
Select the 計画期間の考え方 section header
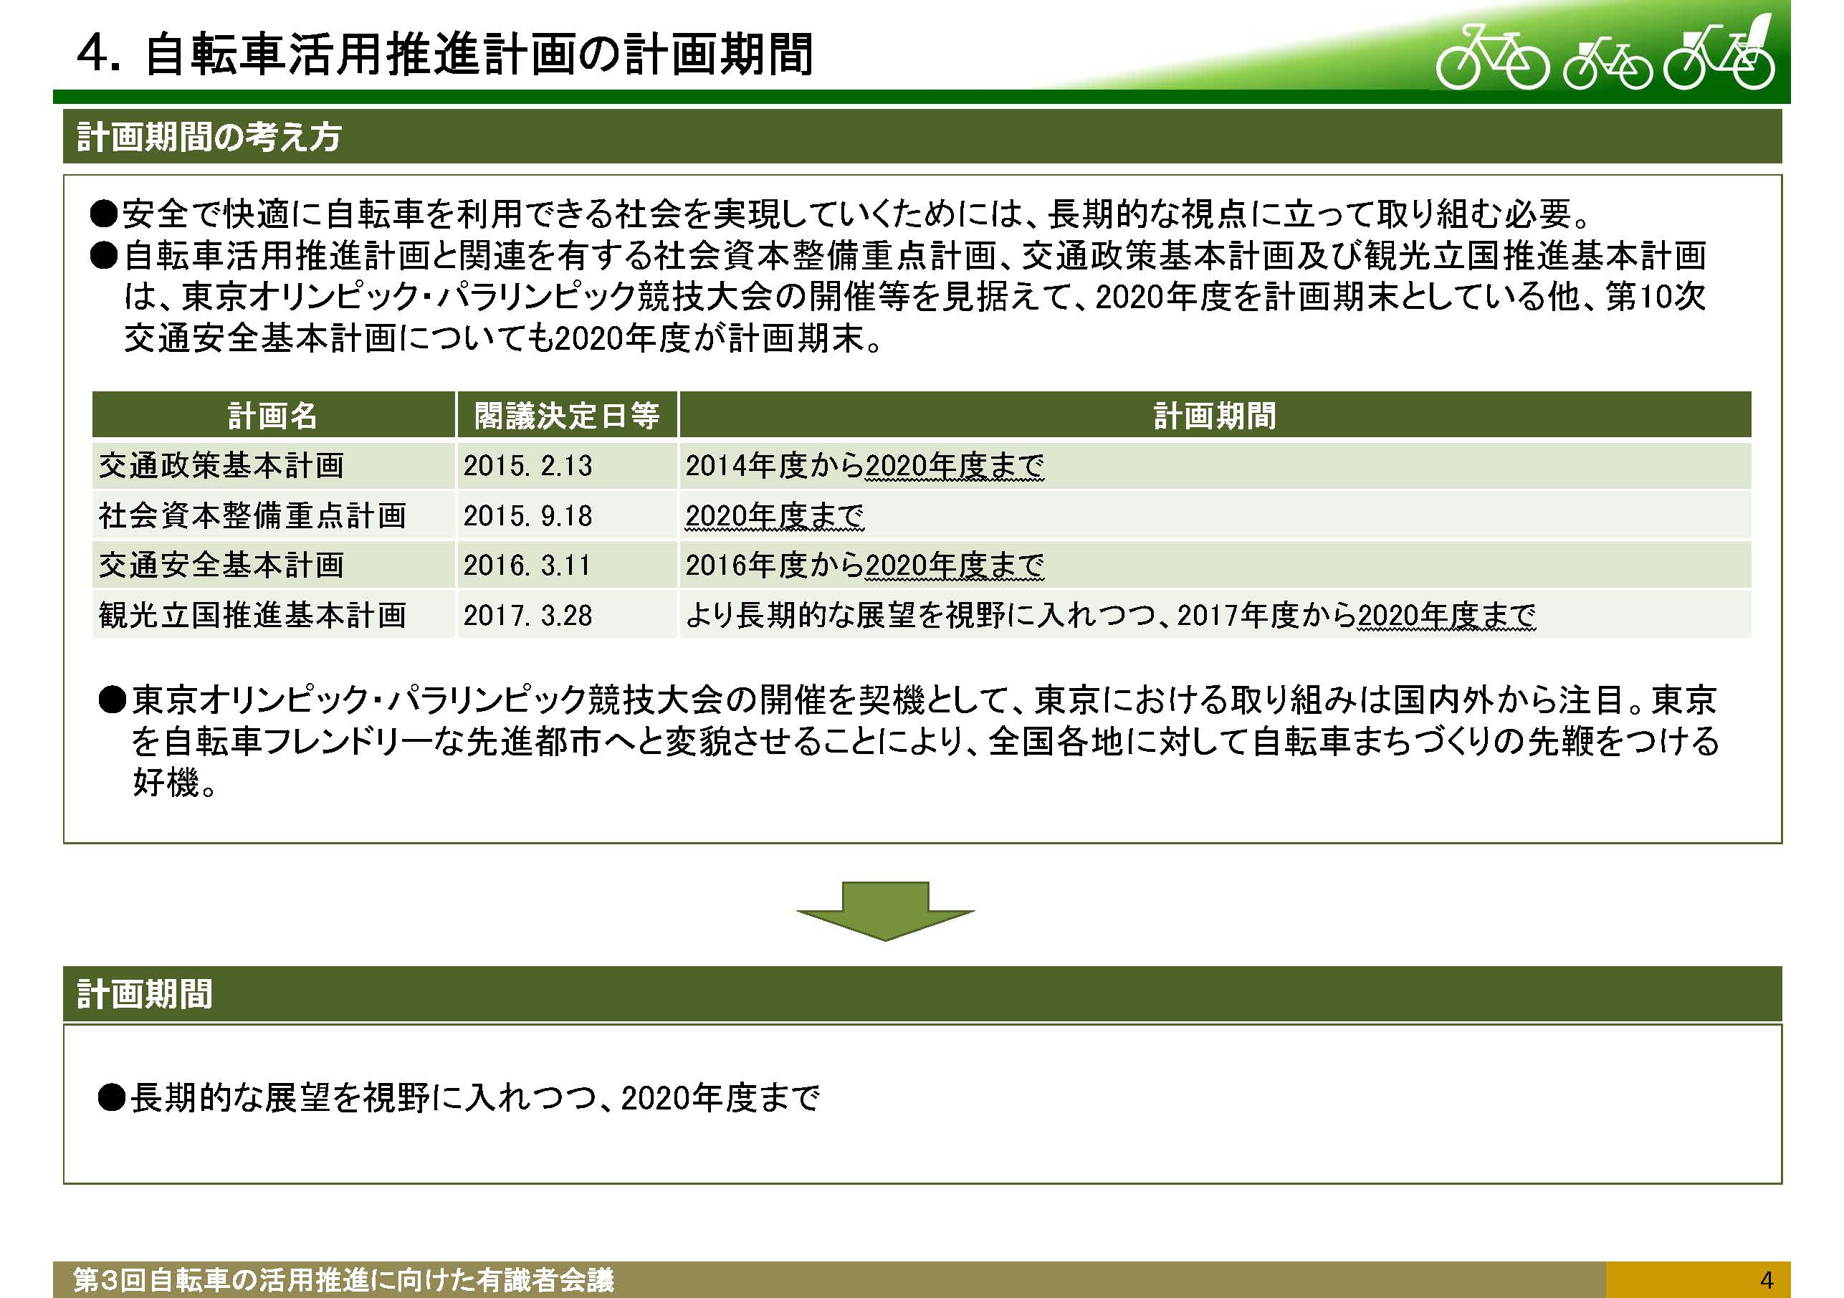(x=922, y=137)
